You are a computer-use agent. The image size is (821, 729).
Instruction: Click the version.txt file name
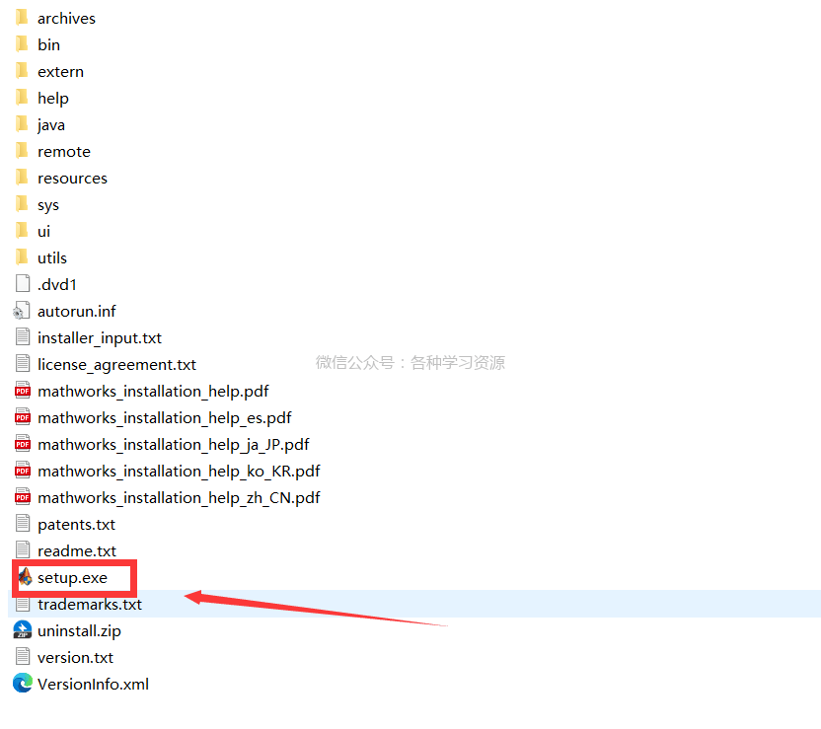pos(75,657)
